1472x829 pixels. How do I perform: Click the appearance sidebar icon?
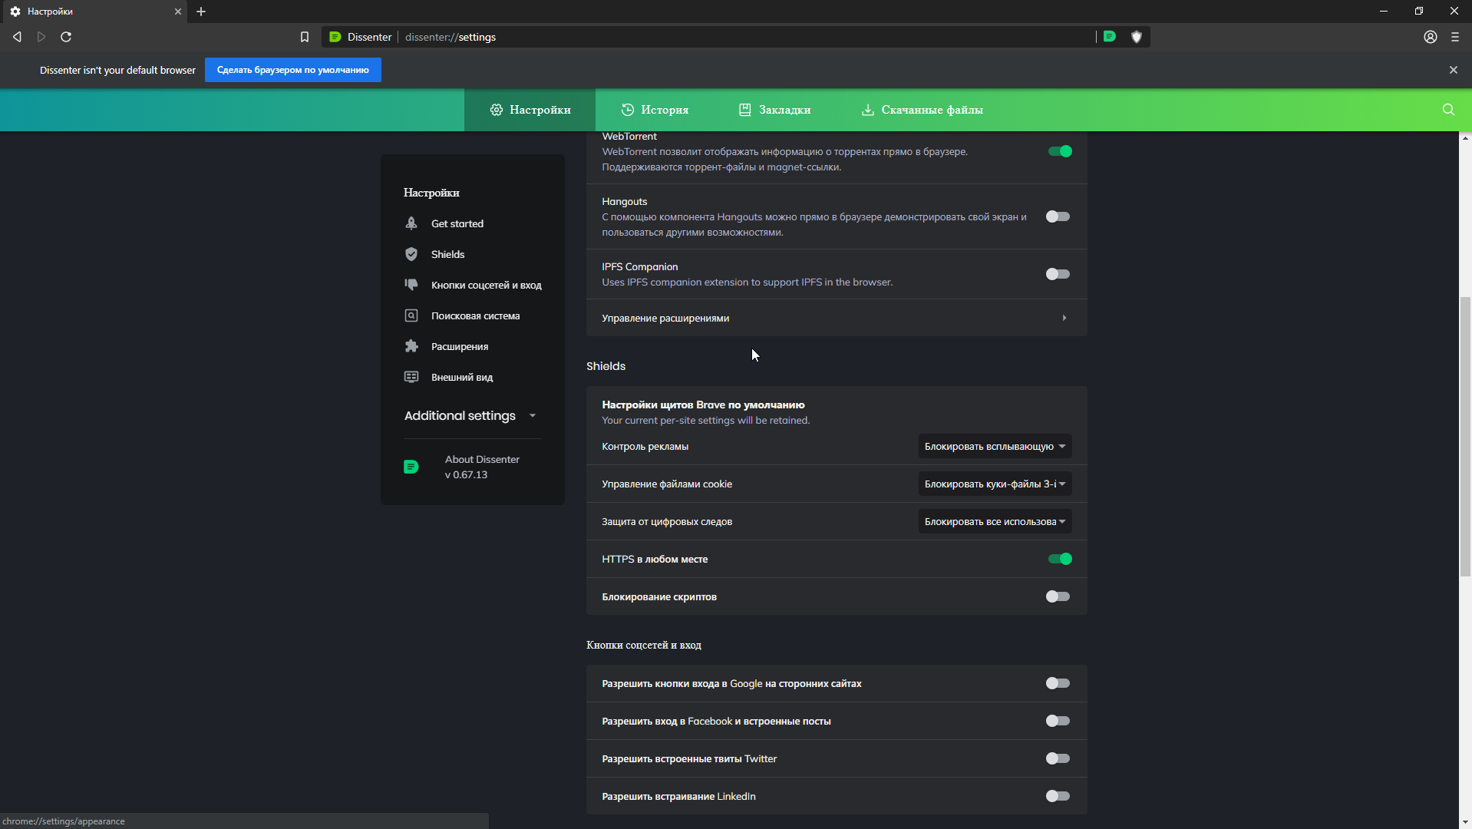411,377
